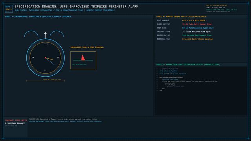The image size is (251, 141).
Task: Click the left alarm bell arc
Action: pos(31,34)
